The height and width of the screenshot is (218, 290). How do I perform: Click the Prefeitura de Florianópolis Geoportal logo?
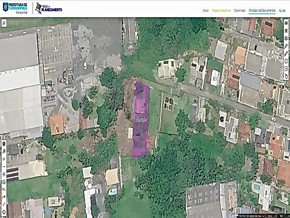(15, 8)
